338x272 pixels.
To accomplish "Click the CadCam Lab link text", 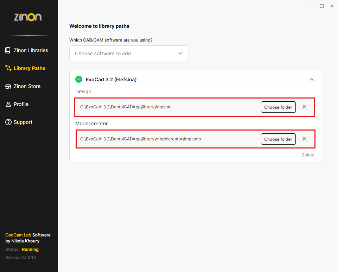I will click(18, 235).
